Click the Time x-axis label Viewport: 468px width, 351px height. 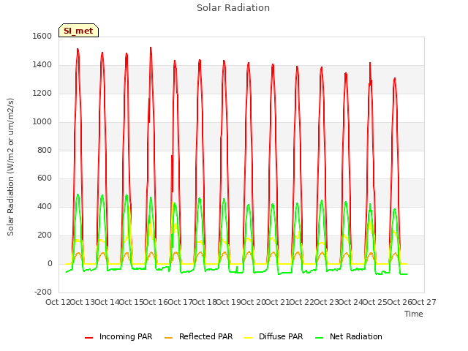pos(414,314)
